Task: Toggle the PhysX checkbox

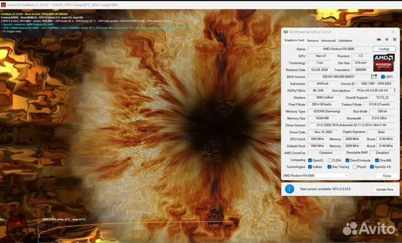Action: 354,167
